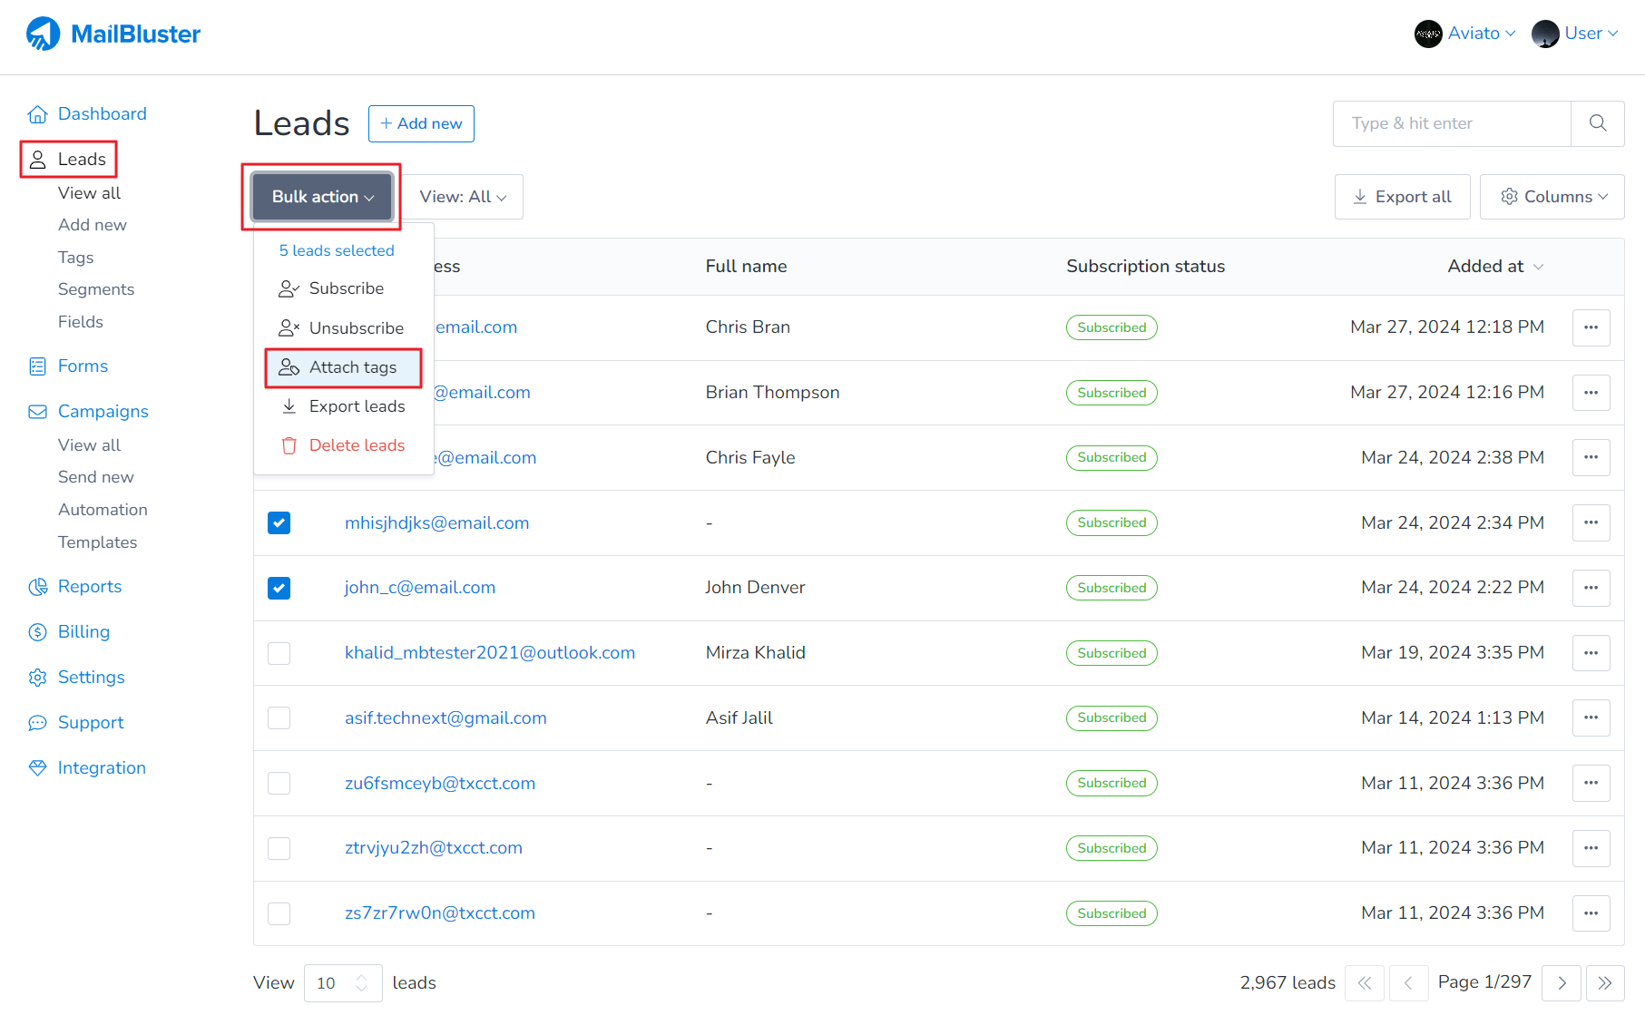Click the Billing dollar icon
The image size is (1645, 1015).
[x=37, y=632]
